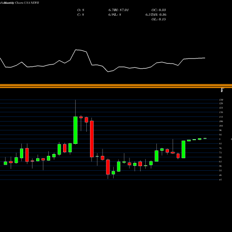
Task: Click the 116 price axis label
Action: (221, 112)
